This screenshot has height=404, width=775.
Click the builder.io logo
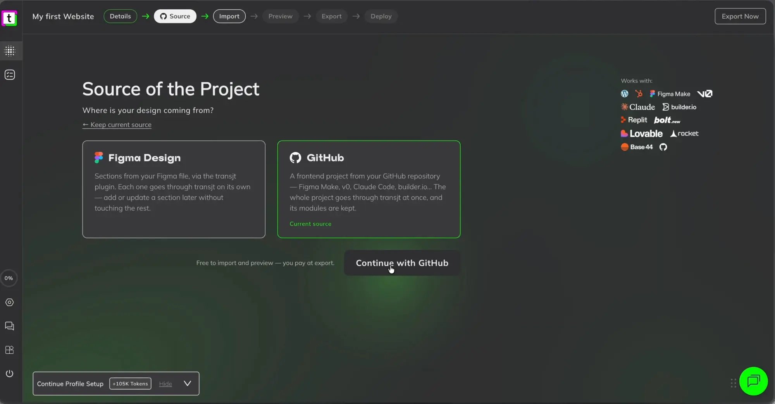pos(679,107)
